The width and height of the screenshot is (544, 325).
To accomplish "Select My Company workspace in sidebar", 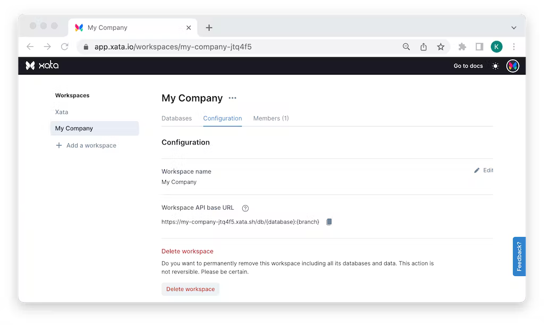I will tap(95, 129).
